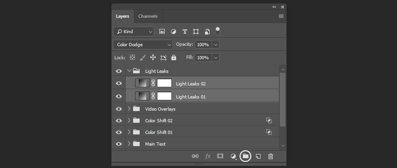The height and width of the screenshot is (168, 397).
Task: Open the Layers panel menu icon
Action: tap(281, 16)
